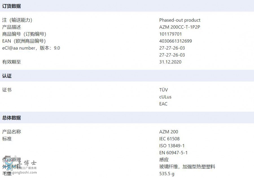Click the ISO 13849-1 standard
254x178 pixels.
pos(172,146)
